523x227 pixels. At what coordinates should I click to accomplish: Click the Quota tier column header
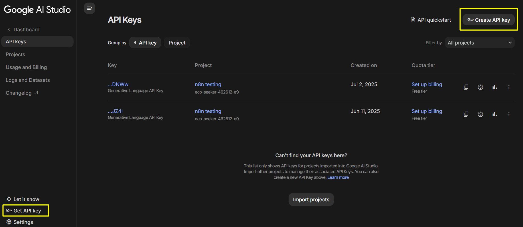[423, 65]
